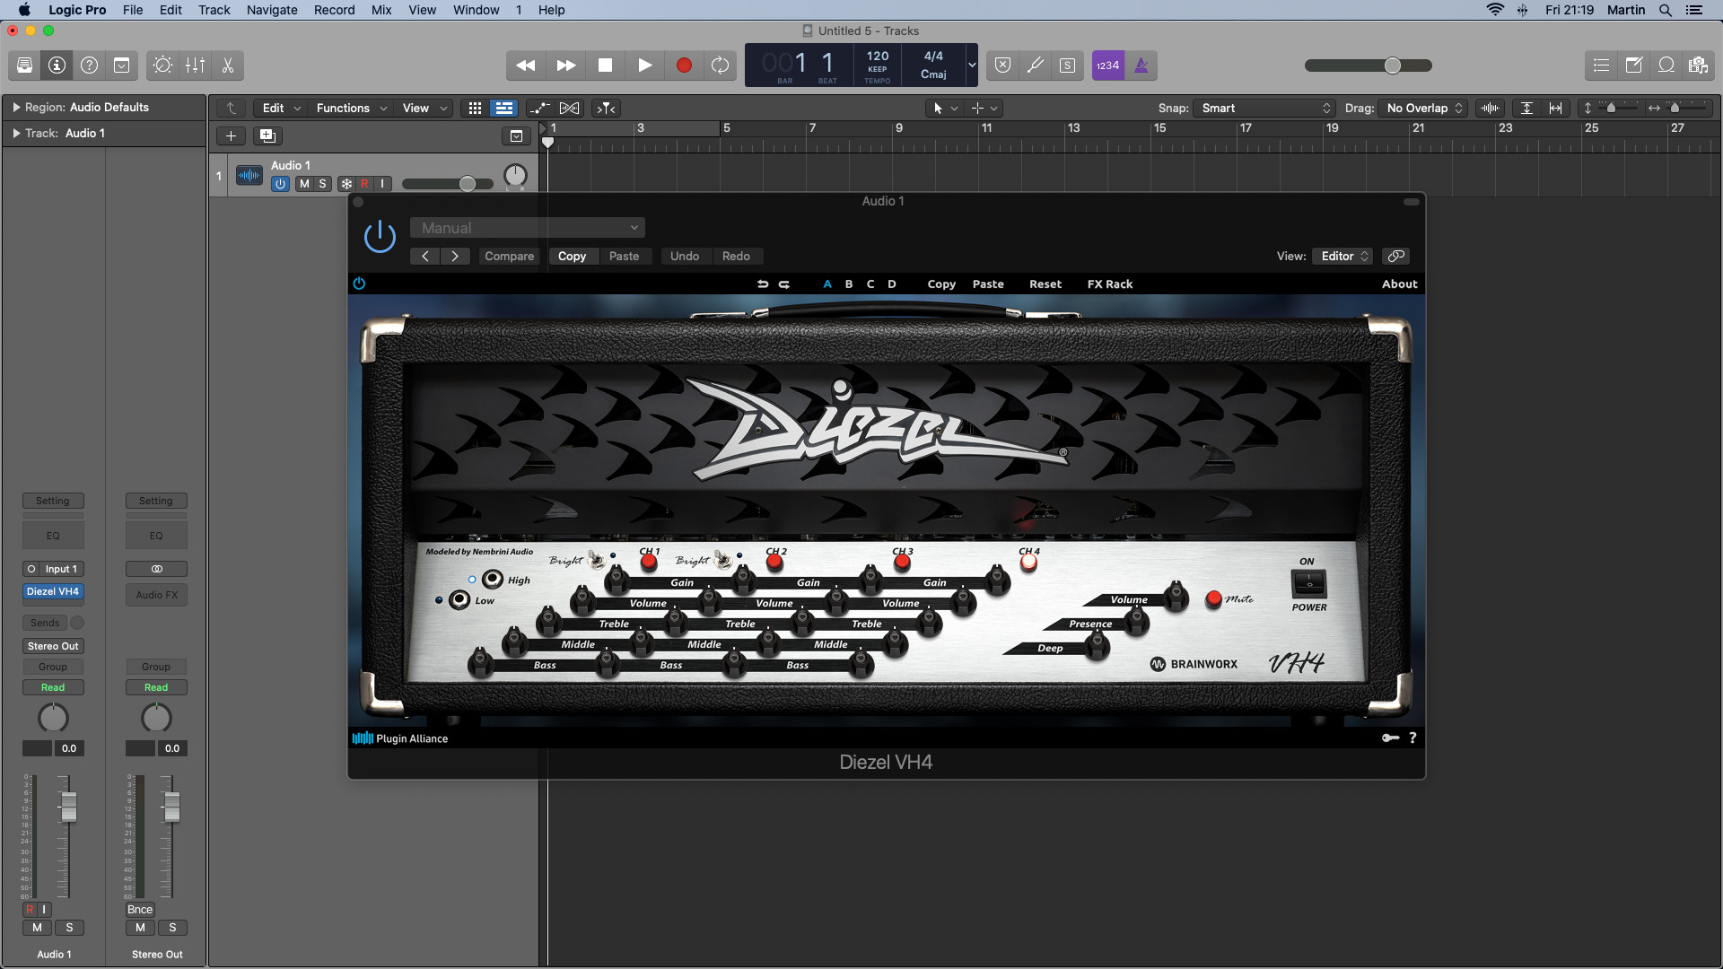Viewport: 1723px width, 969px height.
Task: Open plugin help question mark
Action: (1413, 738)
